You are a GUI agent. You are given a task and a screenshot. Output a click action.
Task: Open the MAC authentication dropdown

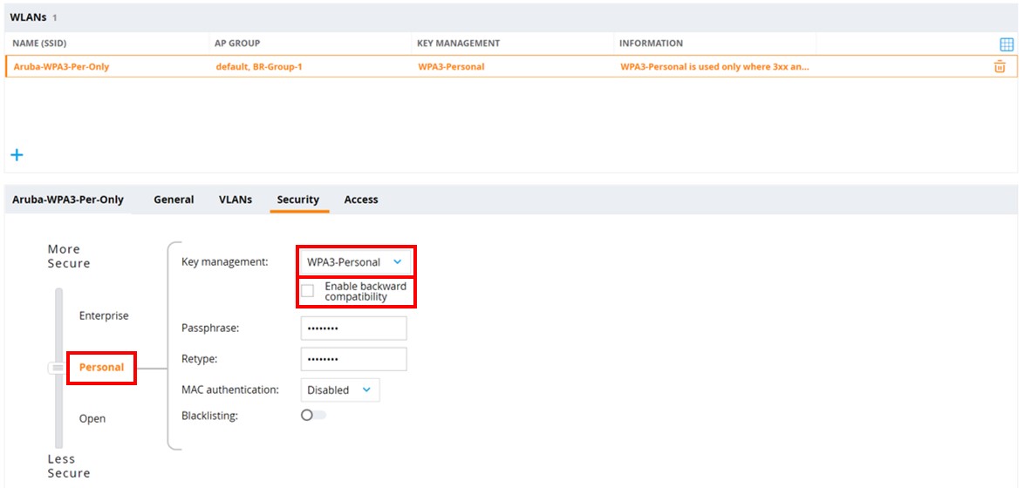340,390
